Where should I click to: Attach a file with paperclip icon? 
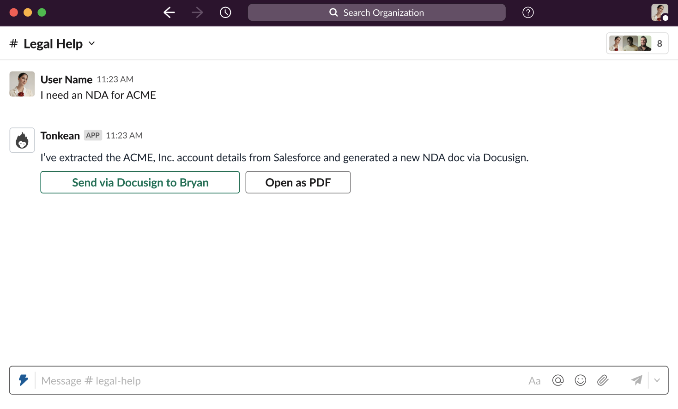click(603, 380)
